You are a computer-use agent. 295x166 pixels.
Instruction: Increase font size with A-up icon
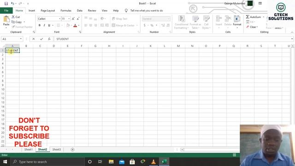[73, 18]
